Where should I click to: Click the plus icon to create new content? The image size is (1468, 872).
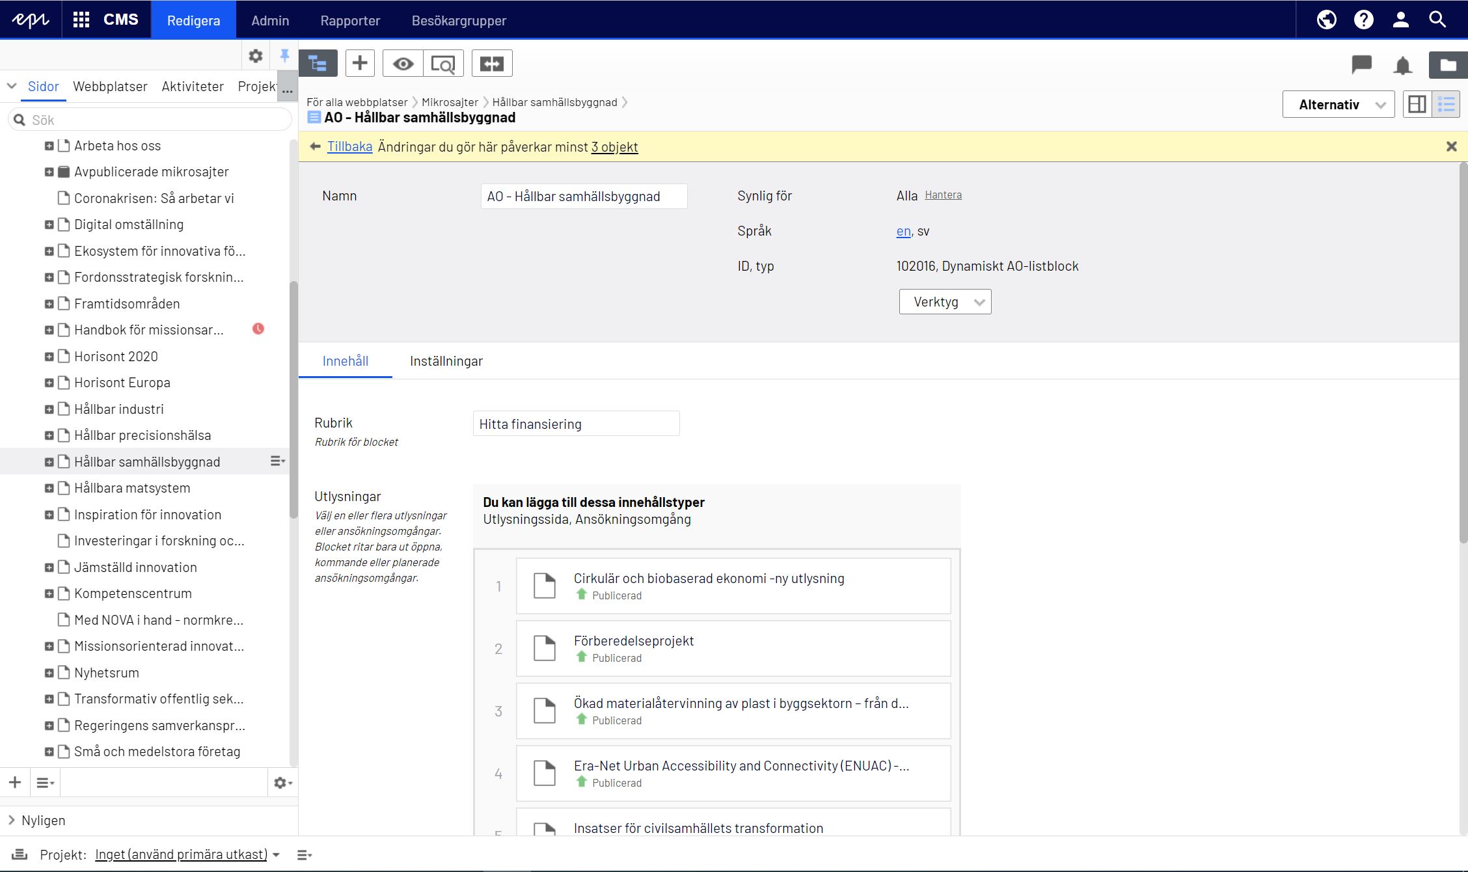pyautogui.click(x=360, y=63)
